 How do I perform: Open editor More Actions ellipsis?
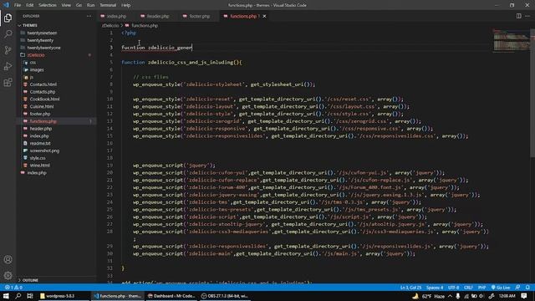click(x=527, y=16)
